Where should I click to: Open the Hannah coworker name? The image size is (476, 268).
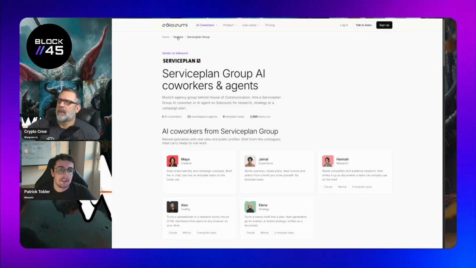tap(342, 159)
